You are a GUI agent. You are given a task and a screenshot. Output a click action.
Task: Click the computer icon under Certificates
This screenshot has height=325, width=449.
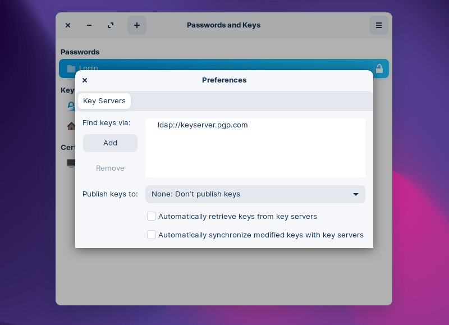pyautogui.click(x=72, y=163)
